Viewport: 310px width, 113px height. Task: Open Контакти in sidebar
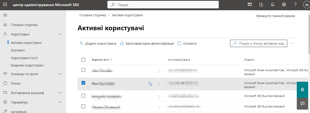(18, 50)
